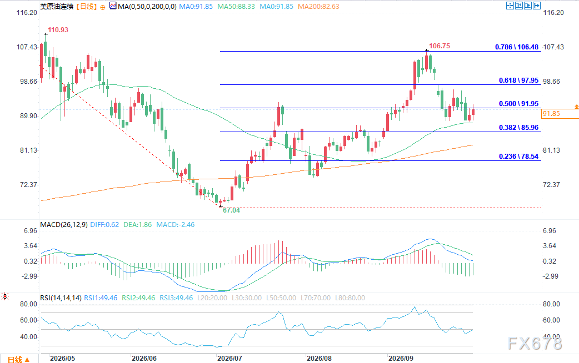The width and height of the screenshot is (579, 363).
Task: Click the 2026/08 date on the time axis
Action: [x=319, y=359]
